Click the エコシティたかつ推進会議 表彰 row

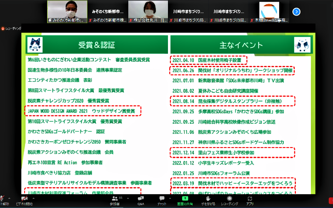click(60, 80)
